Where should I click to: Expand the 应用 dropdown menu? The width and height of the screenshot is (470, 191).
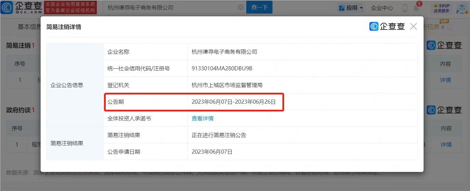[351, 7]
